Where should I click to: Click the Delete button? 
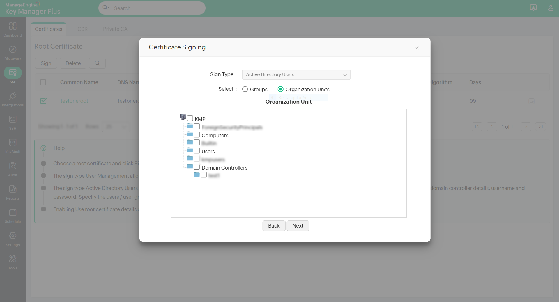(x=73, y=63)
